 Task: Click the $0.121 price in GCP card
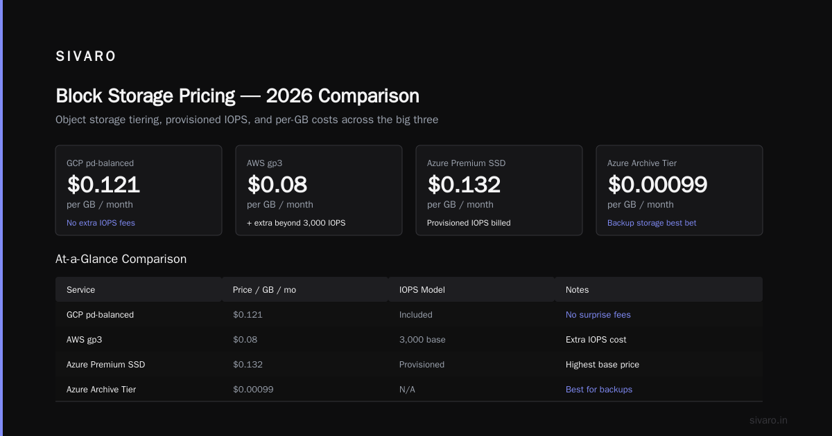(x=103, y=184)
